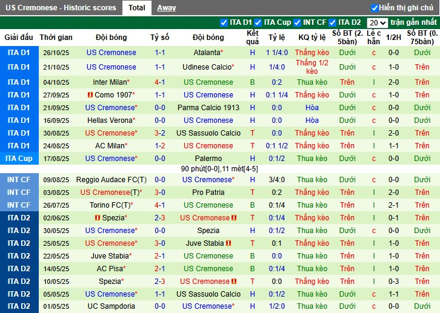Click the ITA D1 badge on the 26/10/25 row
This screenshot has width=440, height=313.
19,53
